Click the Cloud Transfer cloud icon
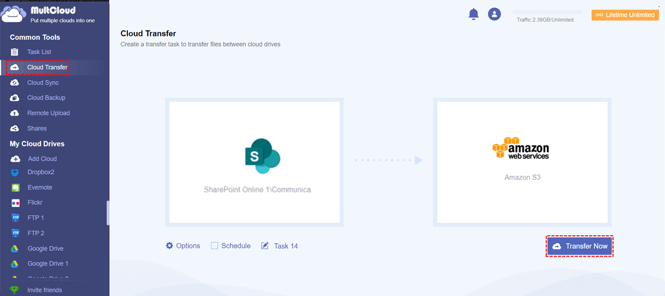This screenshot has width=665, height=296. click(x=15, y=67)
